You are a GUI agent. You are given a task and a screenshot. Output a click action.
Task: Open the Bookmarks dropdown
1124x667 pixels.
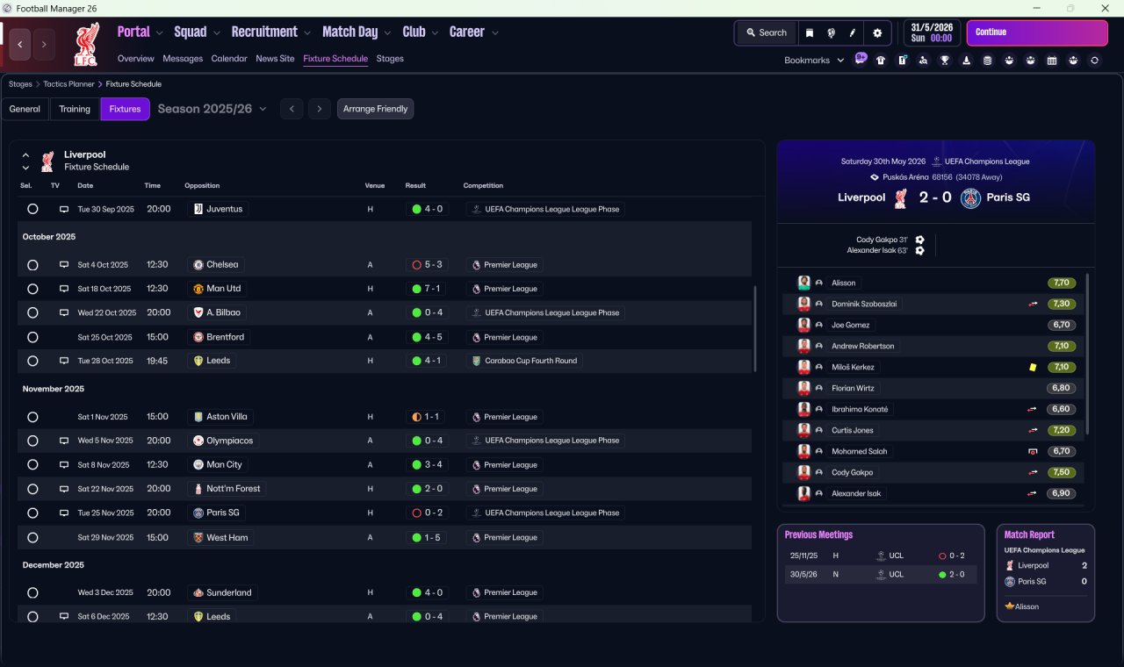tap(814, 61)
